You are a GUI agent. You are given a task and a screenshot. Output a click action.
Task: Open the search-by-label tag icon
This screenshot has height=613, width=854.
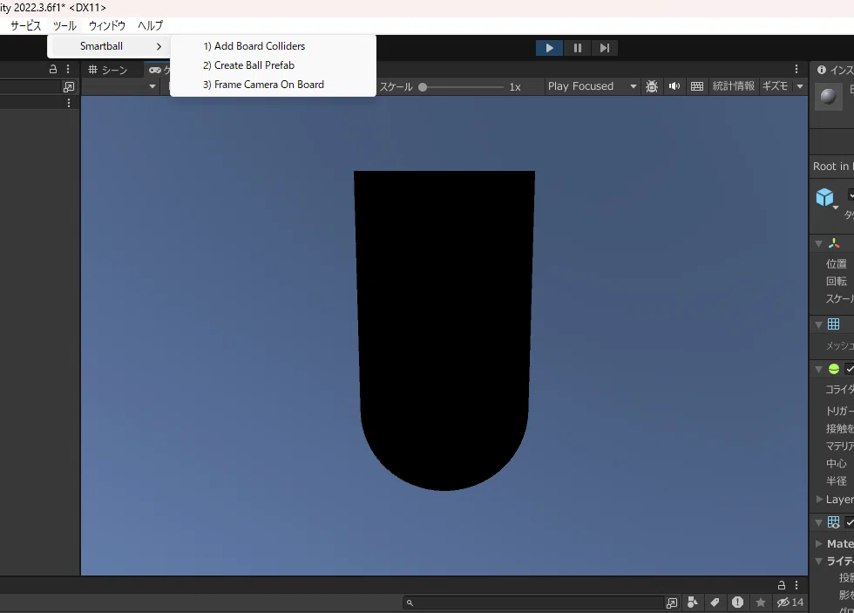(x=715, y=603)
